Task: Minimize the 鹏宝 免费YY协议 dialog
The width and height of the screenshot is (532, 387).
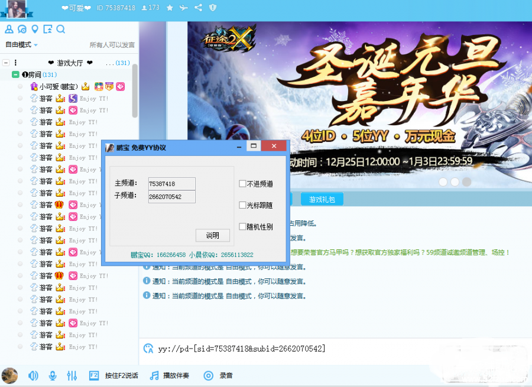Action: pyautogui.click(x=239, y=147)
